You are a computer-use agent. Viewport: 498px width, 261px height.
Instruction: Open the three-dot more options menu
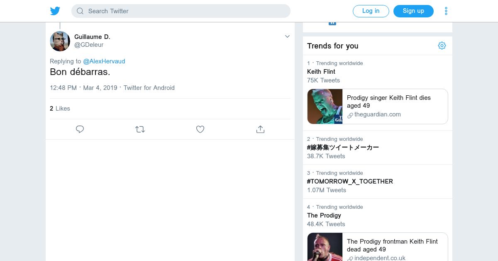(x=446, y=11)
